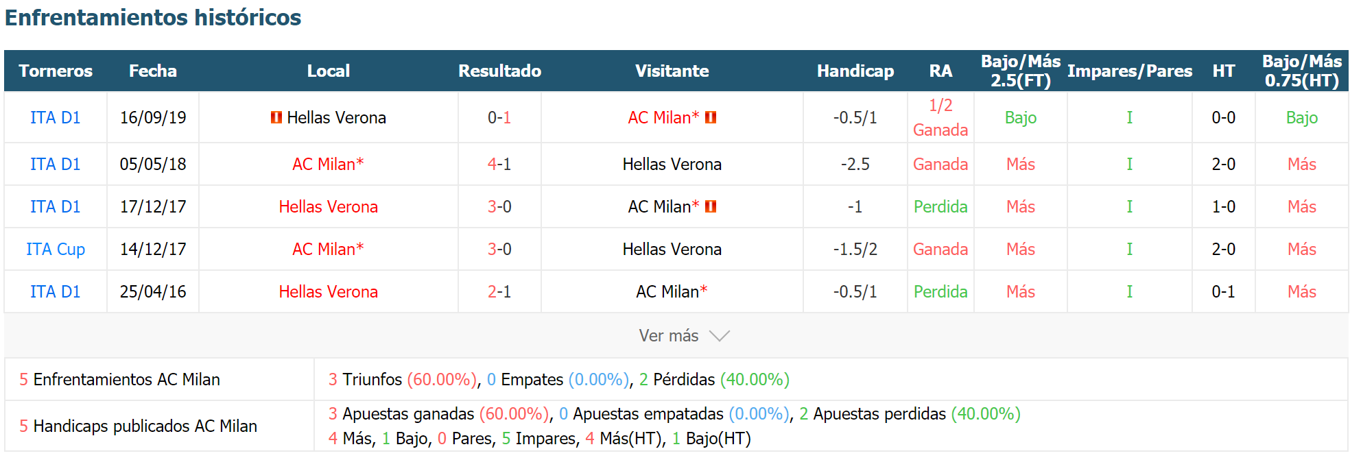
Task: Click the 2-1 result on 25/04/16
Action: pyautogui.click(x=499, y=291)
